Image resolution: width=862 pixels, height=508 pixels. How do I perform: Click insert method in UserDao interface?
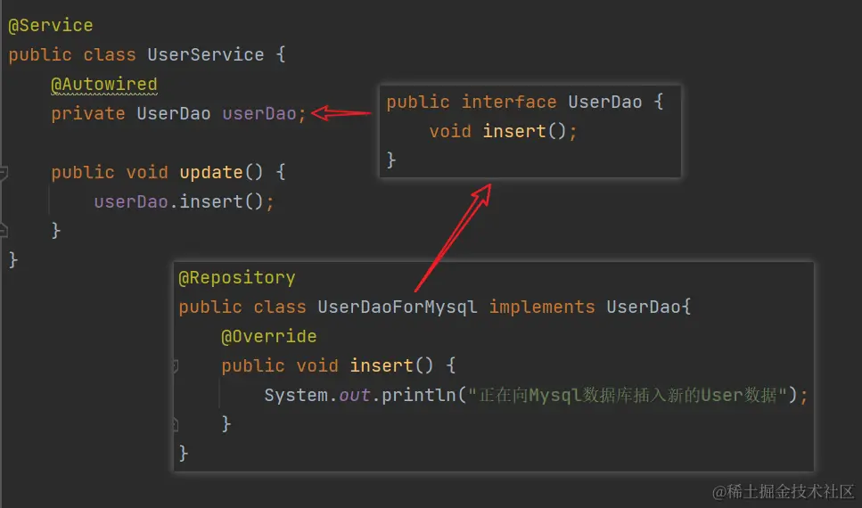pos(514,131)
